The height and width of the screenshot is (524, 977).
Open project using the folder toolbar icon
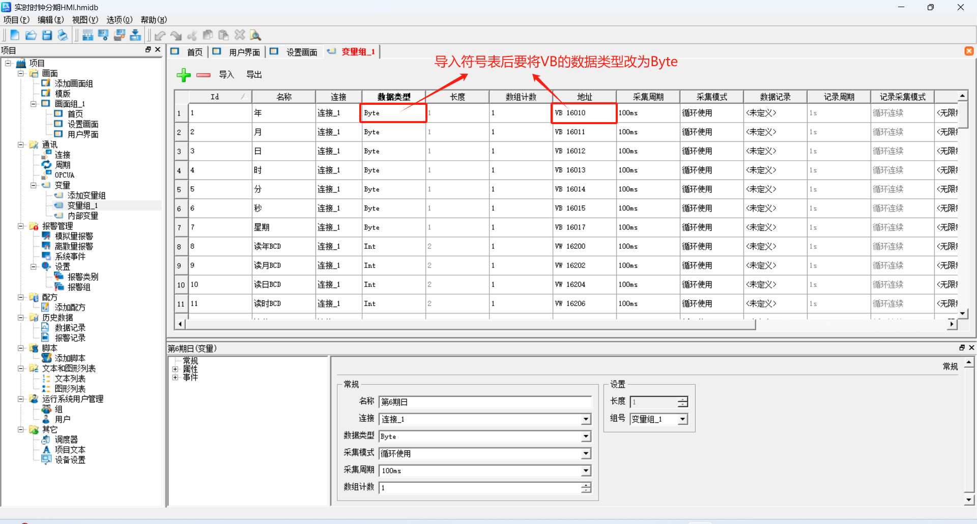pos(31,35)
